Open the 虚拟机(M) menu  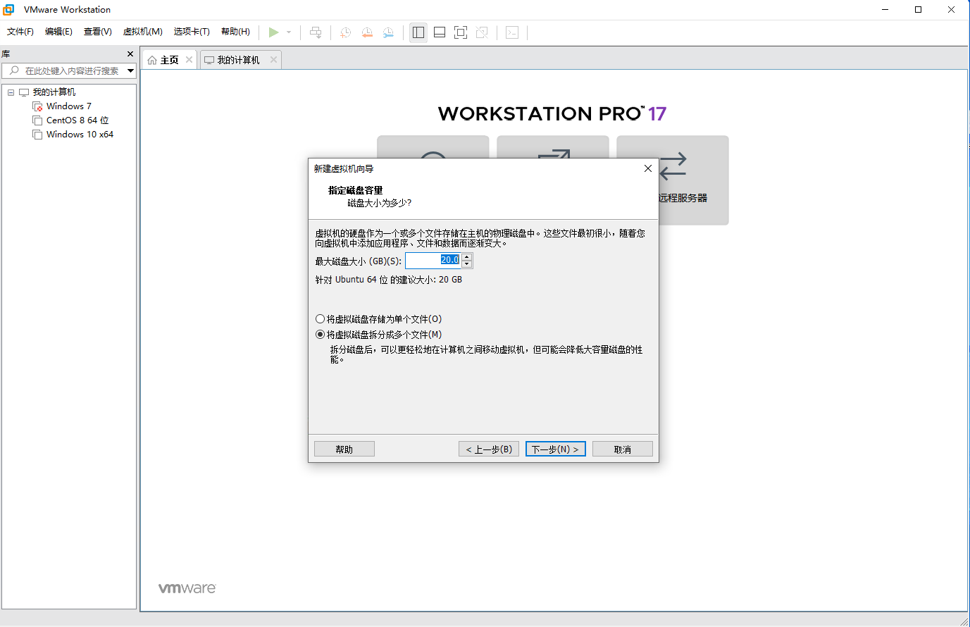pos(142,32)
